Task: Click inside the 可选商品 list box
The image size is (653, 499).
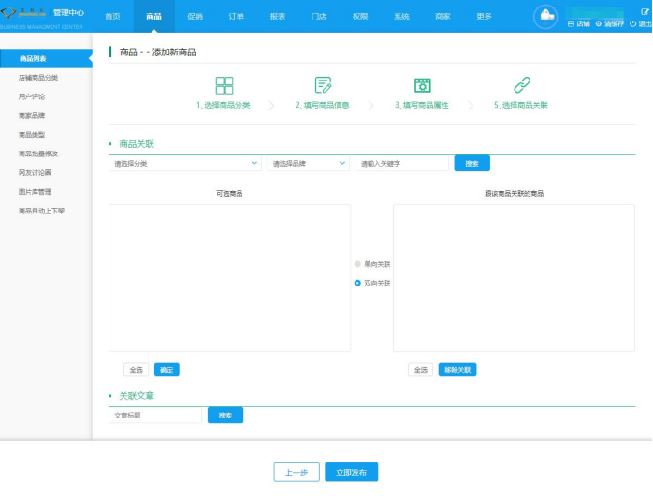Action: (x=230, y=278)
